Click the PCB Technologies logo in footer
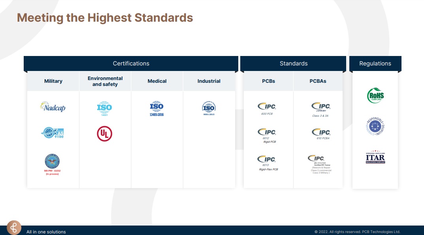Image resolution: width=424 pixels, height=235 pixels. (x=14, y=228)
